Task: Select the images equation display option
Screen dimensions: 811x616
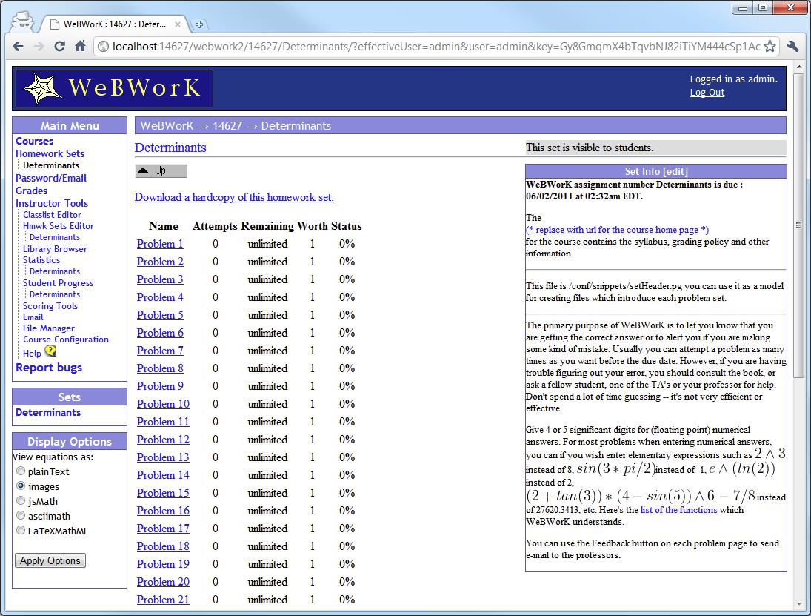Action: pyautogui.click(x=21, y=486)
